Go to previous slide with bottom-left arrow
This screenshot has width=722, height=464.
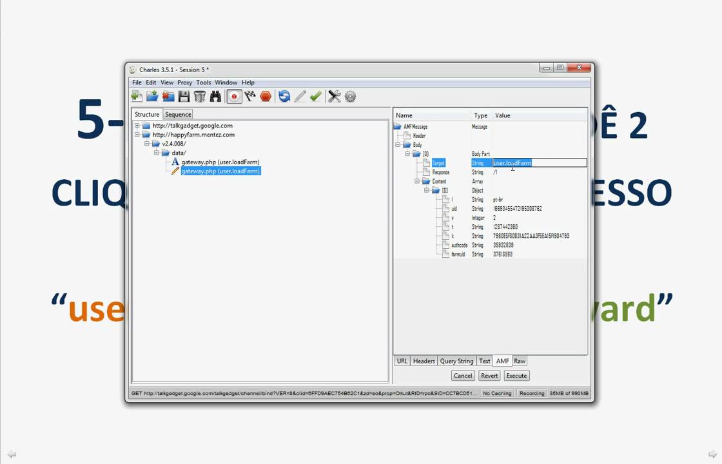click(12, 454)
